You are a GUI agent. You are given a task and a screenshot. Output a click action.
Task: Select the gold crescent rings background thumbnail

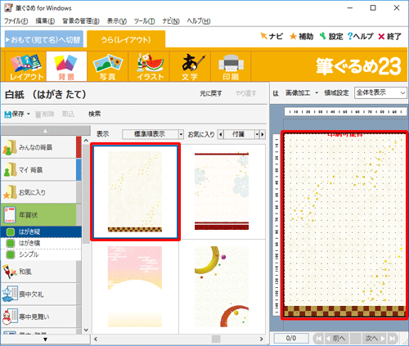pyautogui.click(x=222, y=286)
